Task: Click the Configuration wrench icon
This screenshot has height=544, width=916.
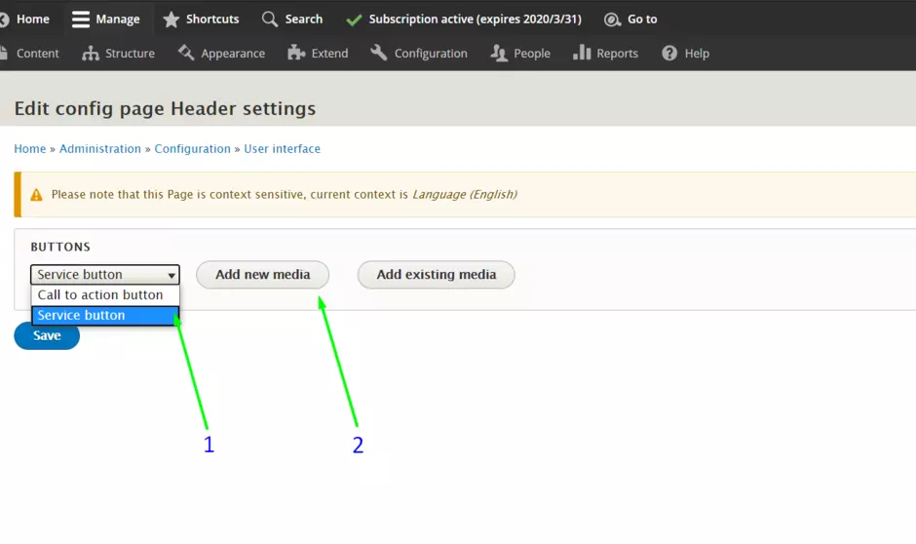Action: click(x=378, y=53)
